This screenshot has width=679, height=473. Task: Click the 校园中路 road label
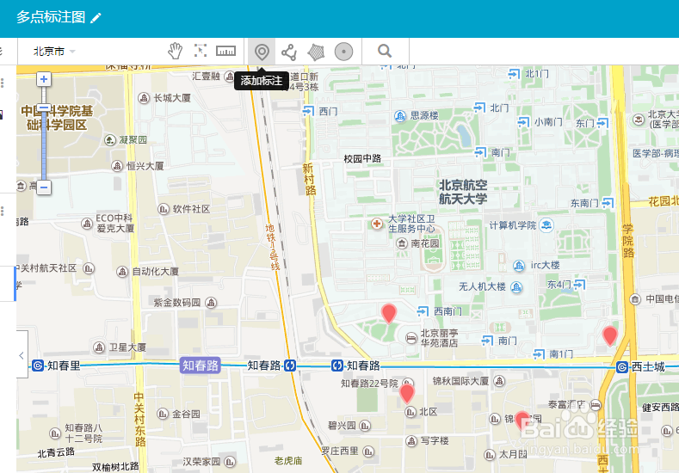coord(362,159)
